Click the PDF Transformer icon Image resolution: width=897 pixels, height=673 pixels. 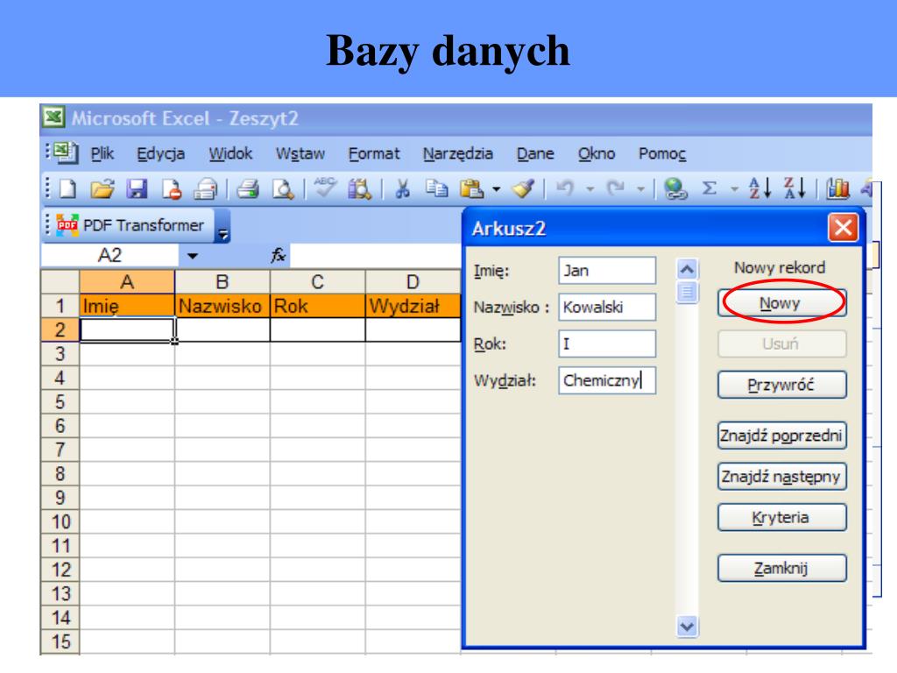(67, 225)
